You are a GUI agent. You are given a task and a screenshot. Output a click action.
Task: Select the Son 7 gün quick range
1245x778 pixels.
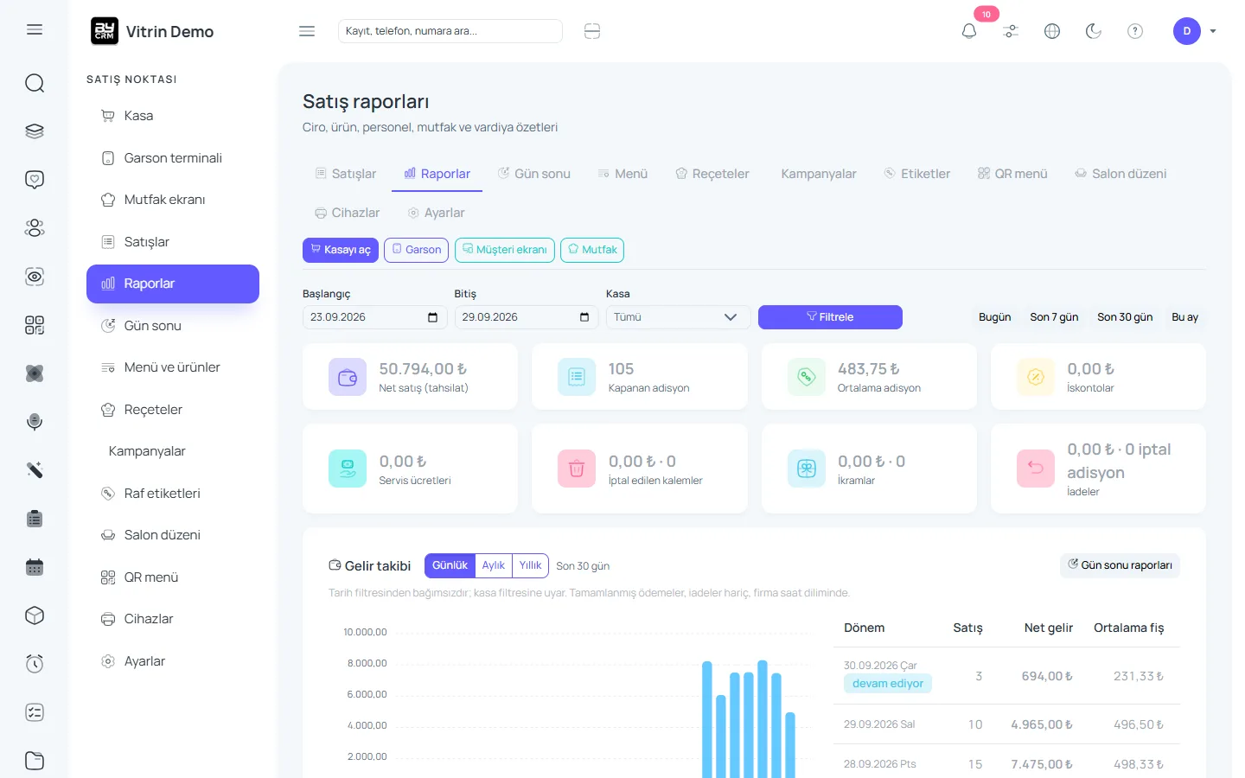1054,317
